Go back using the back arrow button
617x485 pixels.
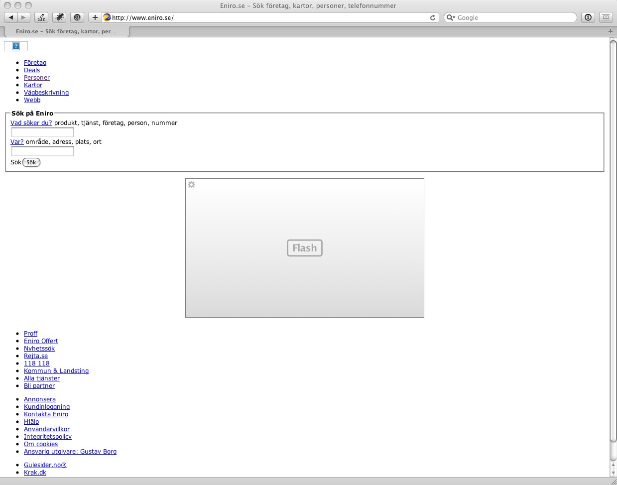[11, 17]
